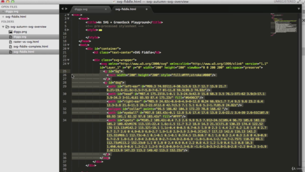
Task: Click the head path id on line 30
Action: 125,94
